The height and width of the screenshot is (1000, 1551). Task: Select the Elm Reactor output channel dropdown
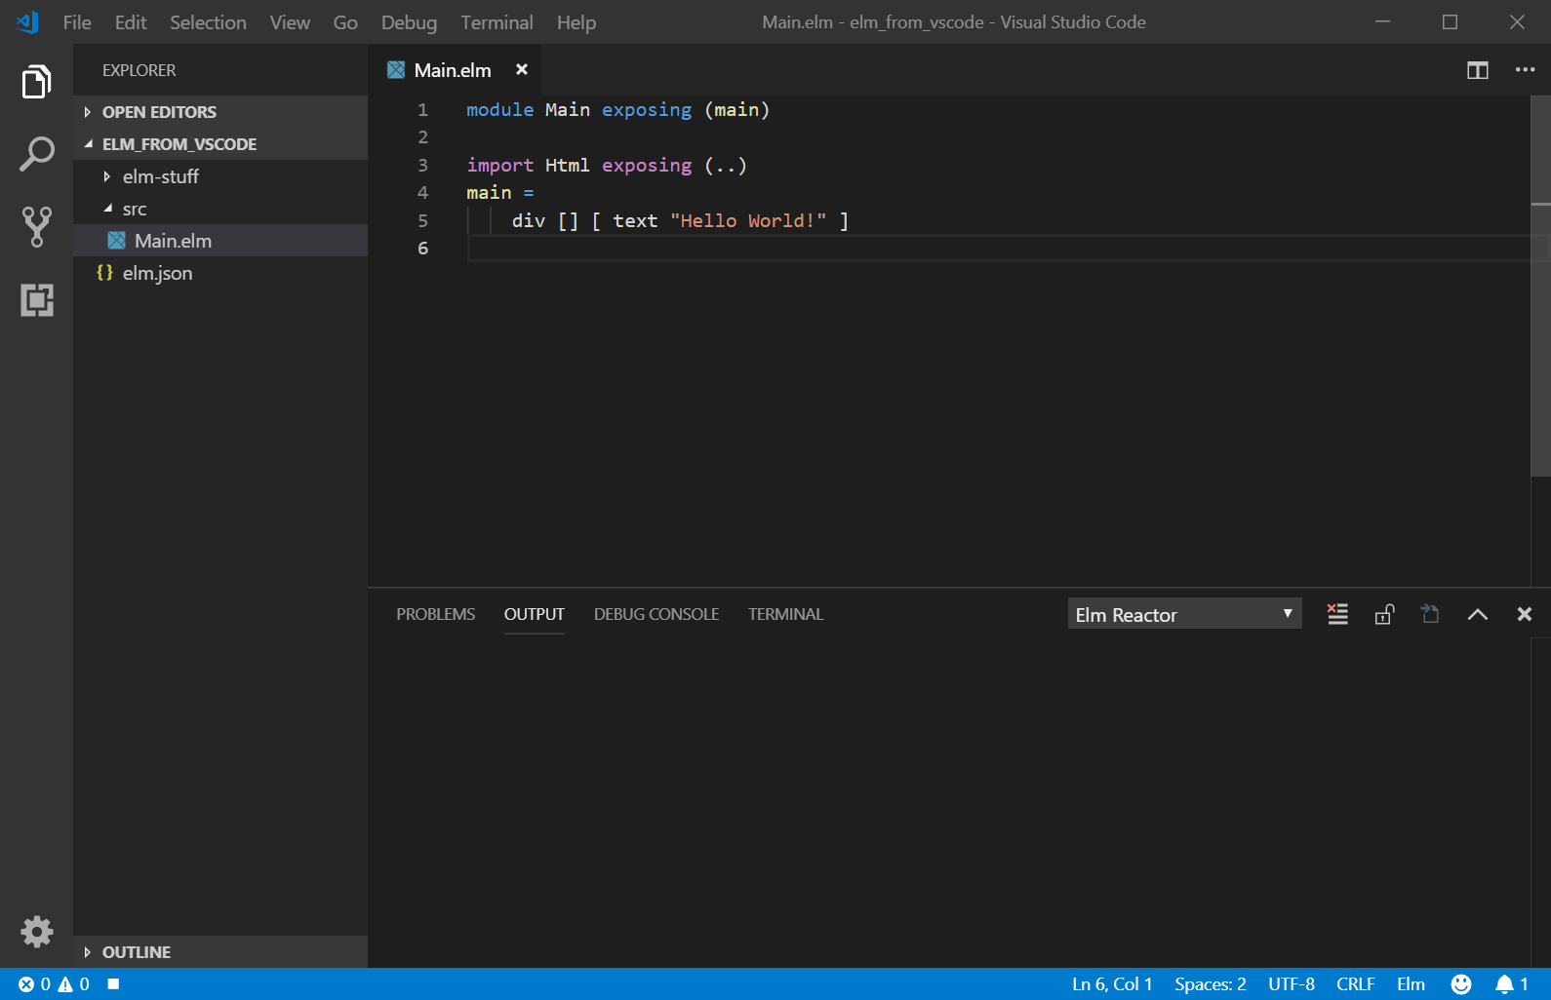click(1183, 614)
